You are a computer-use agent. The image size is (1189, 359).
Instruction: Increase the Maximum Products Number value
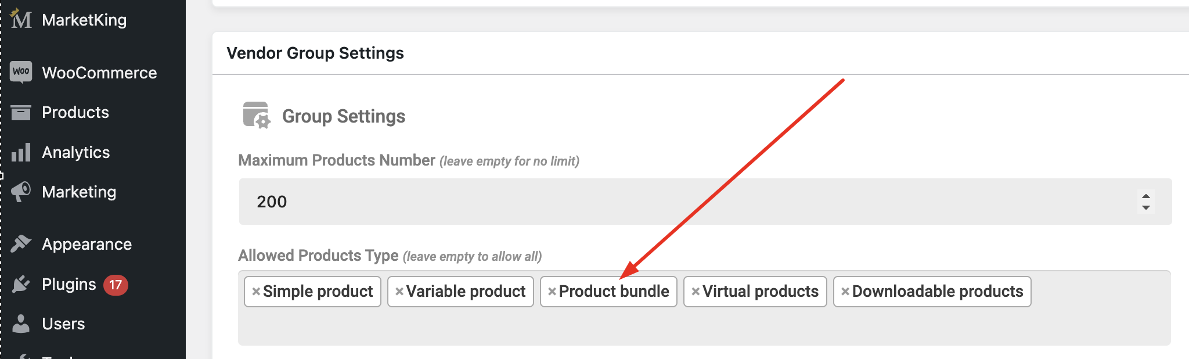pos(1146,196)
